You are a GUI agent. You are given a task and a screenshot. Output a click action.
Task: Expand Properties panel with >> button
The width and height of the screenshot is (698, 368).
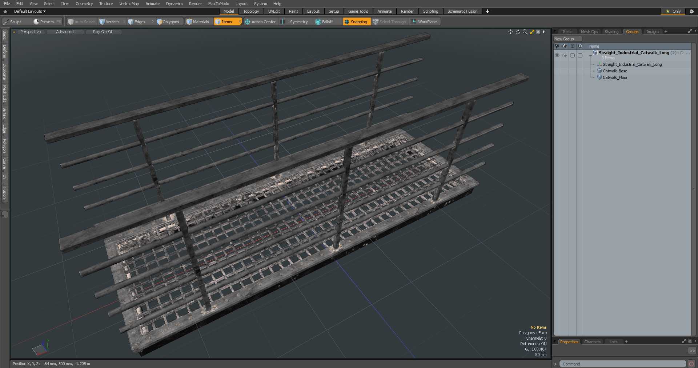click(692, 351)
